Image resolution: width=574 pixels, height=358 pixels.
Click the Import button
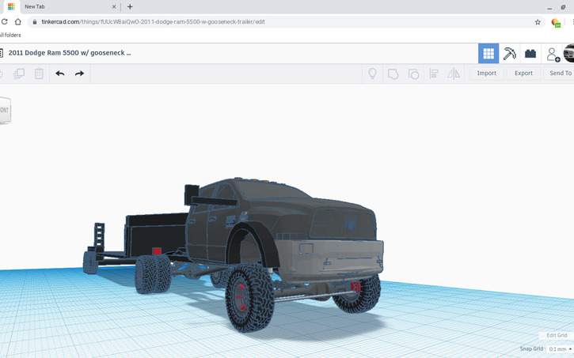[x=486, y=73]
